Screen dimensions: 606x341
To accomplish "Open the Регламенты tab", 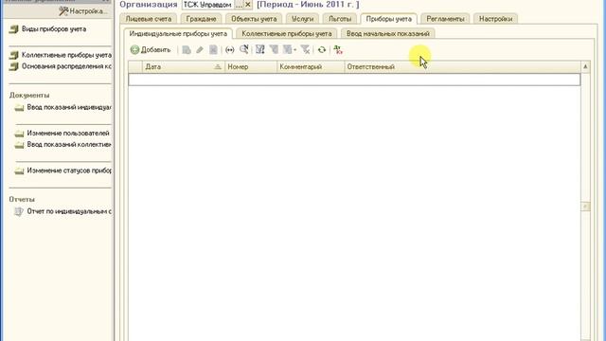I will click(445, 19).
